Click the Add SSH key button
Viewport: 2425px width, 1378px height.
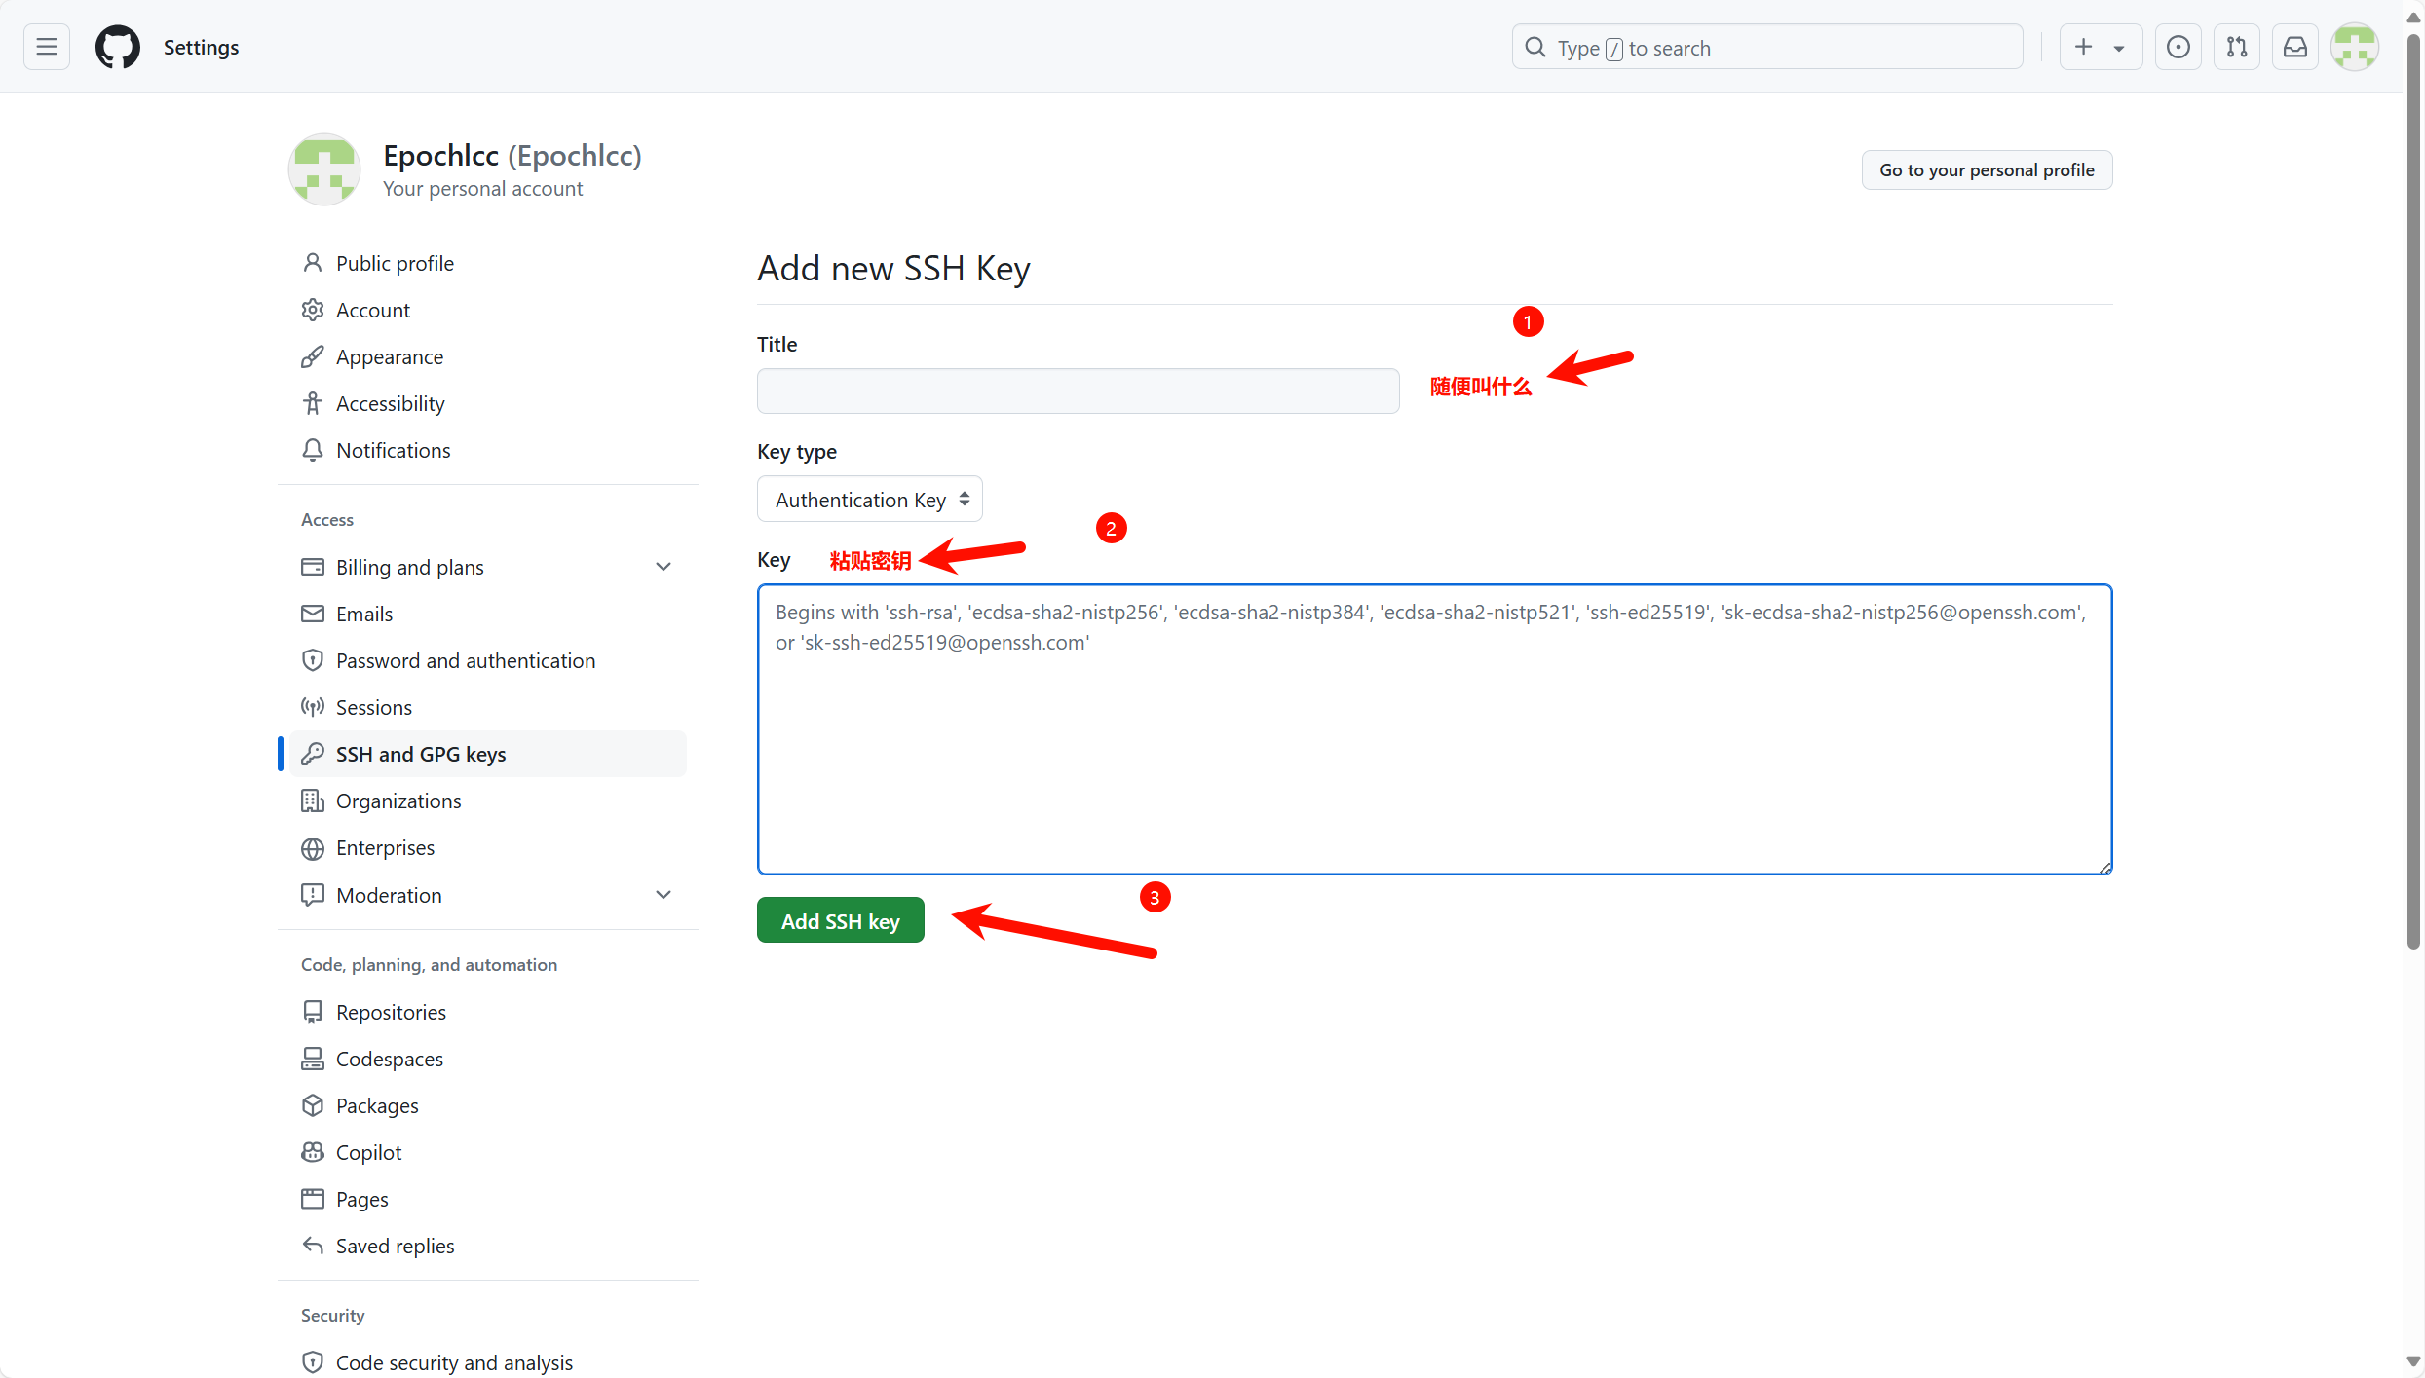click(840, 920)
